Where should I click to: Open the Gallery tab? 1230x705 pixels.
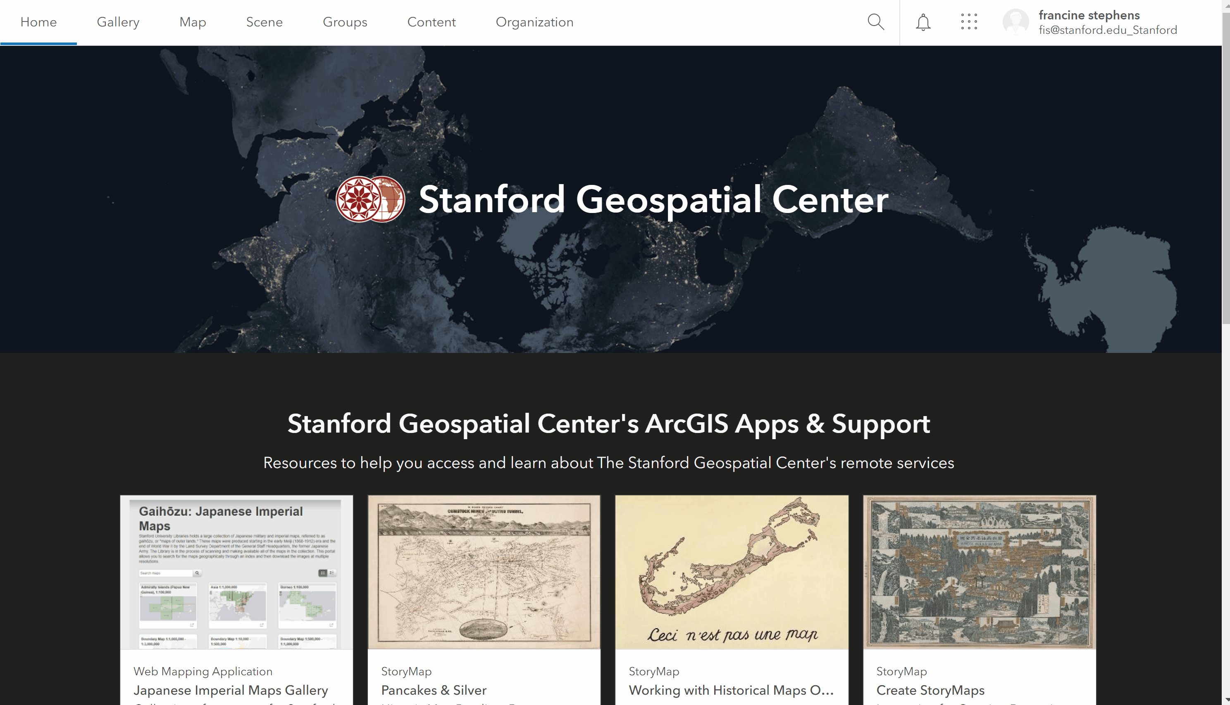point(118,22)
